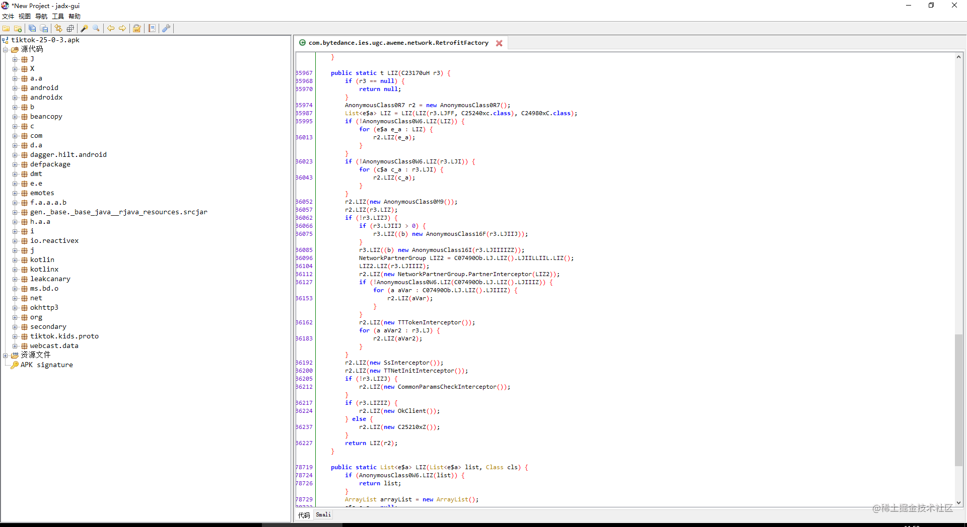
Task: Click the leakcanary package icon
Action: (x=24, y=279)
